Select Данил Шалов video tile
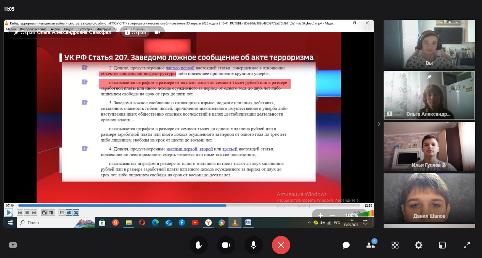The height and width of the screenshot is (258, 482). [429, 197]
